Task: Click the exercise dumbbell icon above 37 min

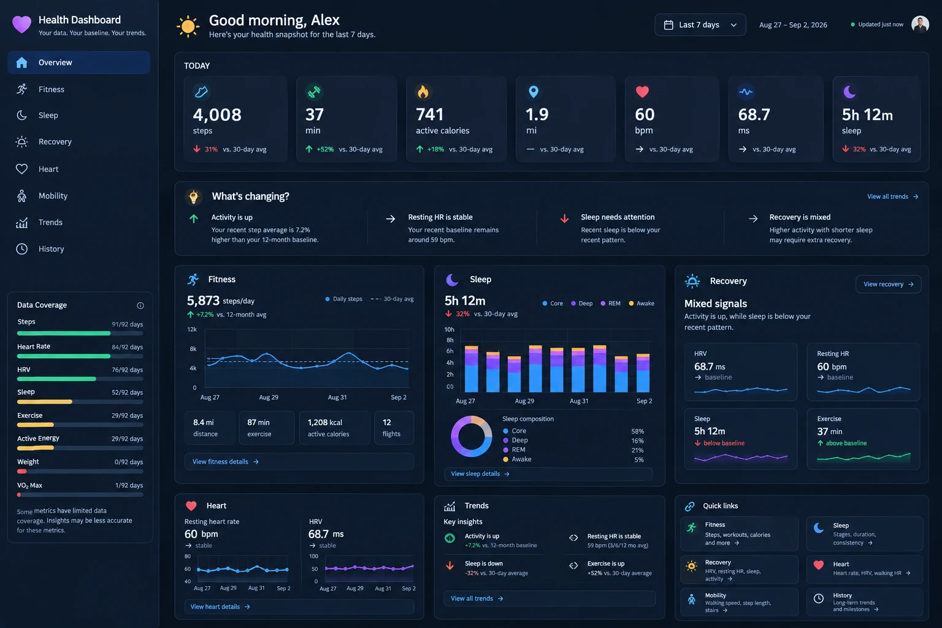Action: coord(314,92)
